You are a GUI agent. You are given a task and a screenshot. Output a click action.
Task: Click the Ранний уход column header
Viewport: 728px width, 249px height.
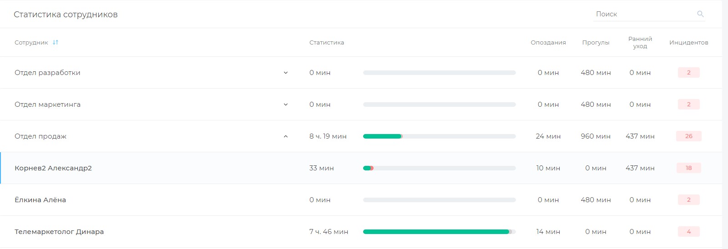640,42
